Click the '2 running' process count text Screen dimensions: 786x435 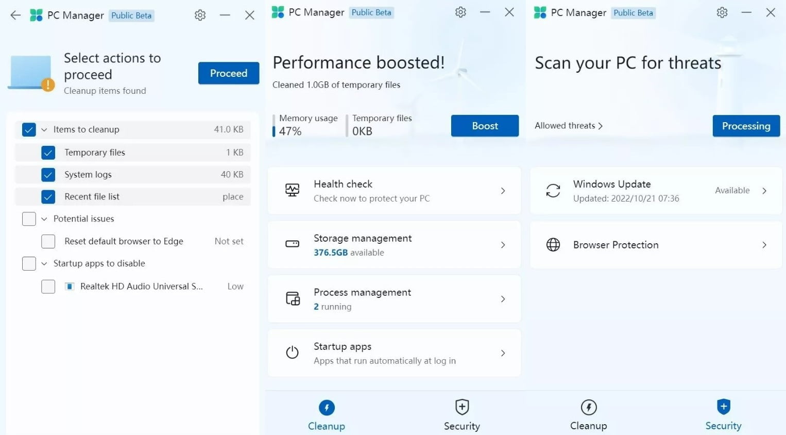click(333, 307)
